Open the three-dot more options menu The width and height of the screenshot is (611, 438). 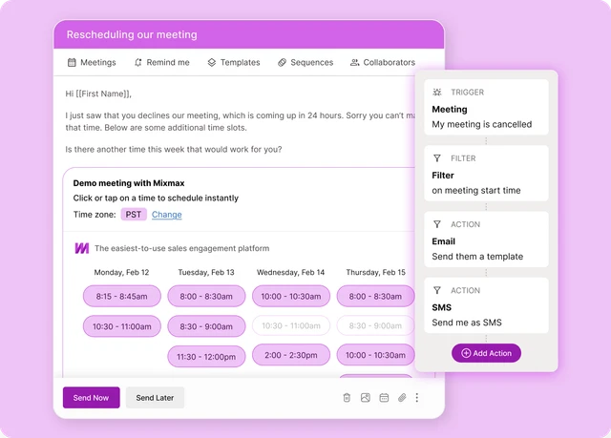point(417,398)
